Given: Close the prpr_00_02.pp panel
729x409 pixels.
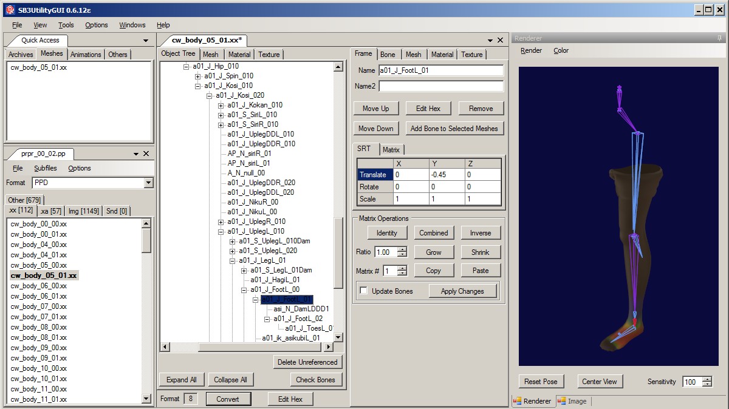Looking at the screenshot, I should click(146, 154).
